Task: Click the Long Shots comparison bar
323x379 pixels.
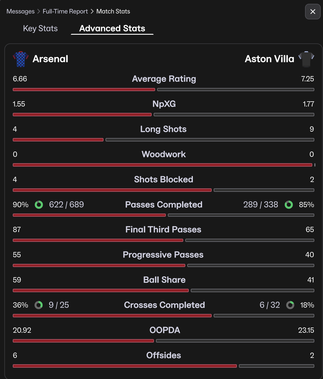Action: coord(164,140)
